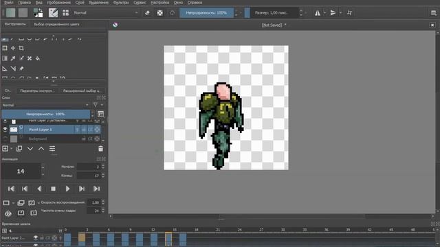Toggle lock on the Background layer
The image size is (440, 247).
(84, 139)
